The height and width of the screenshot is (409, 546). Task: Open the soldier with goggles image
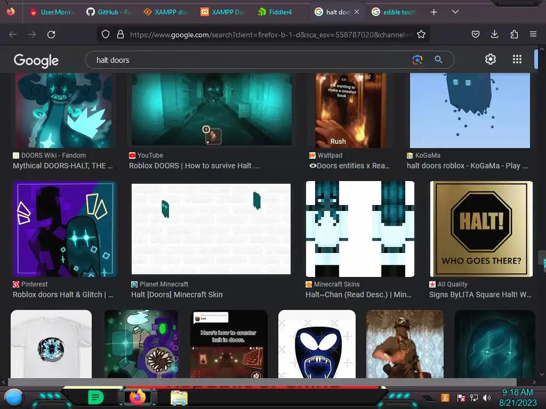pyautogui.click(x=405, y=344)
